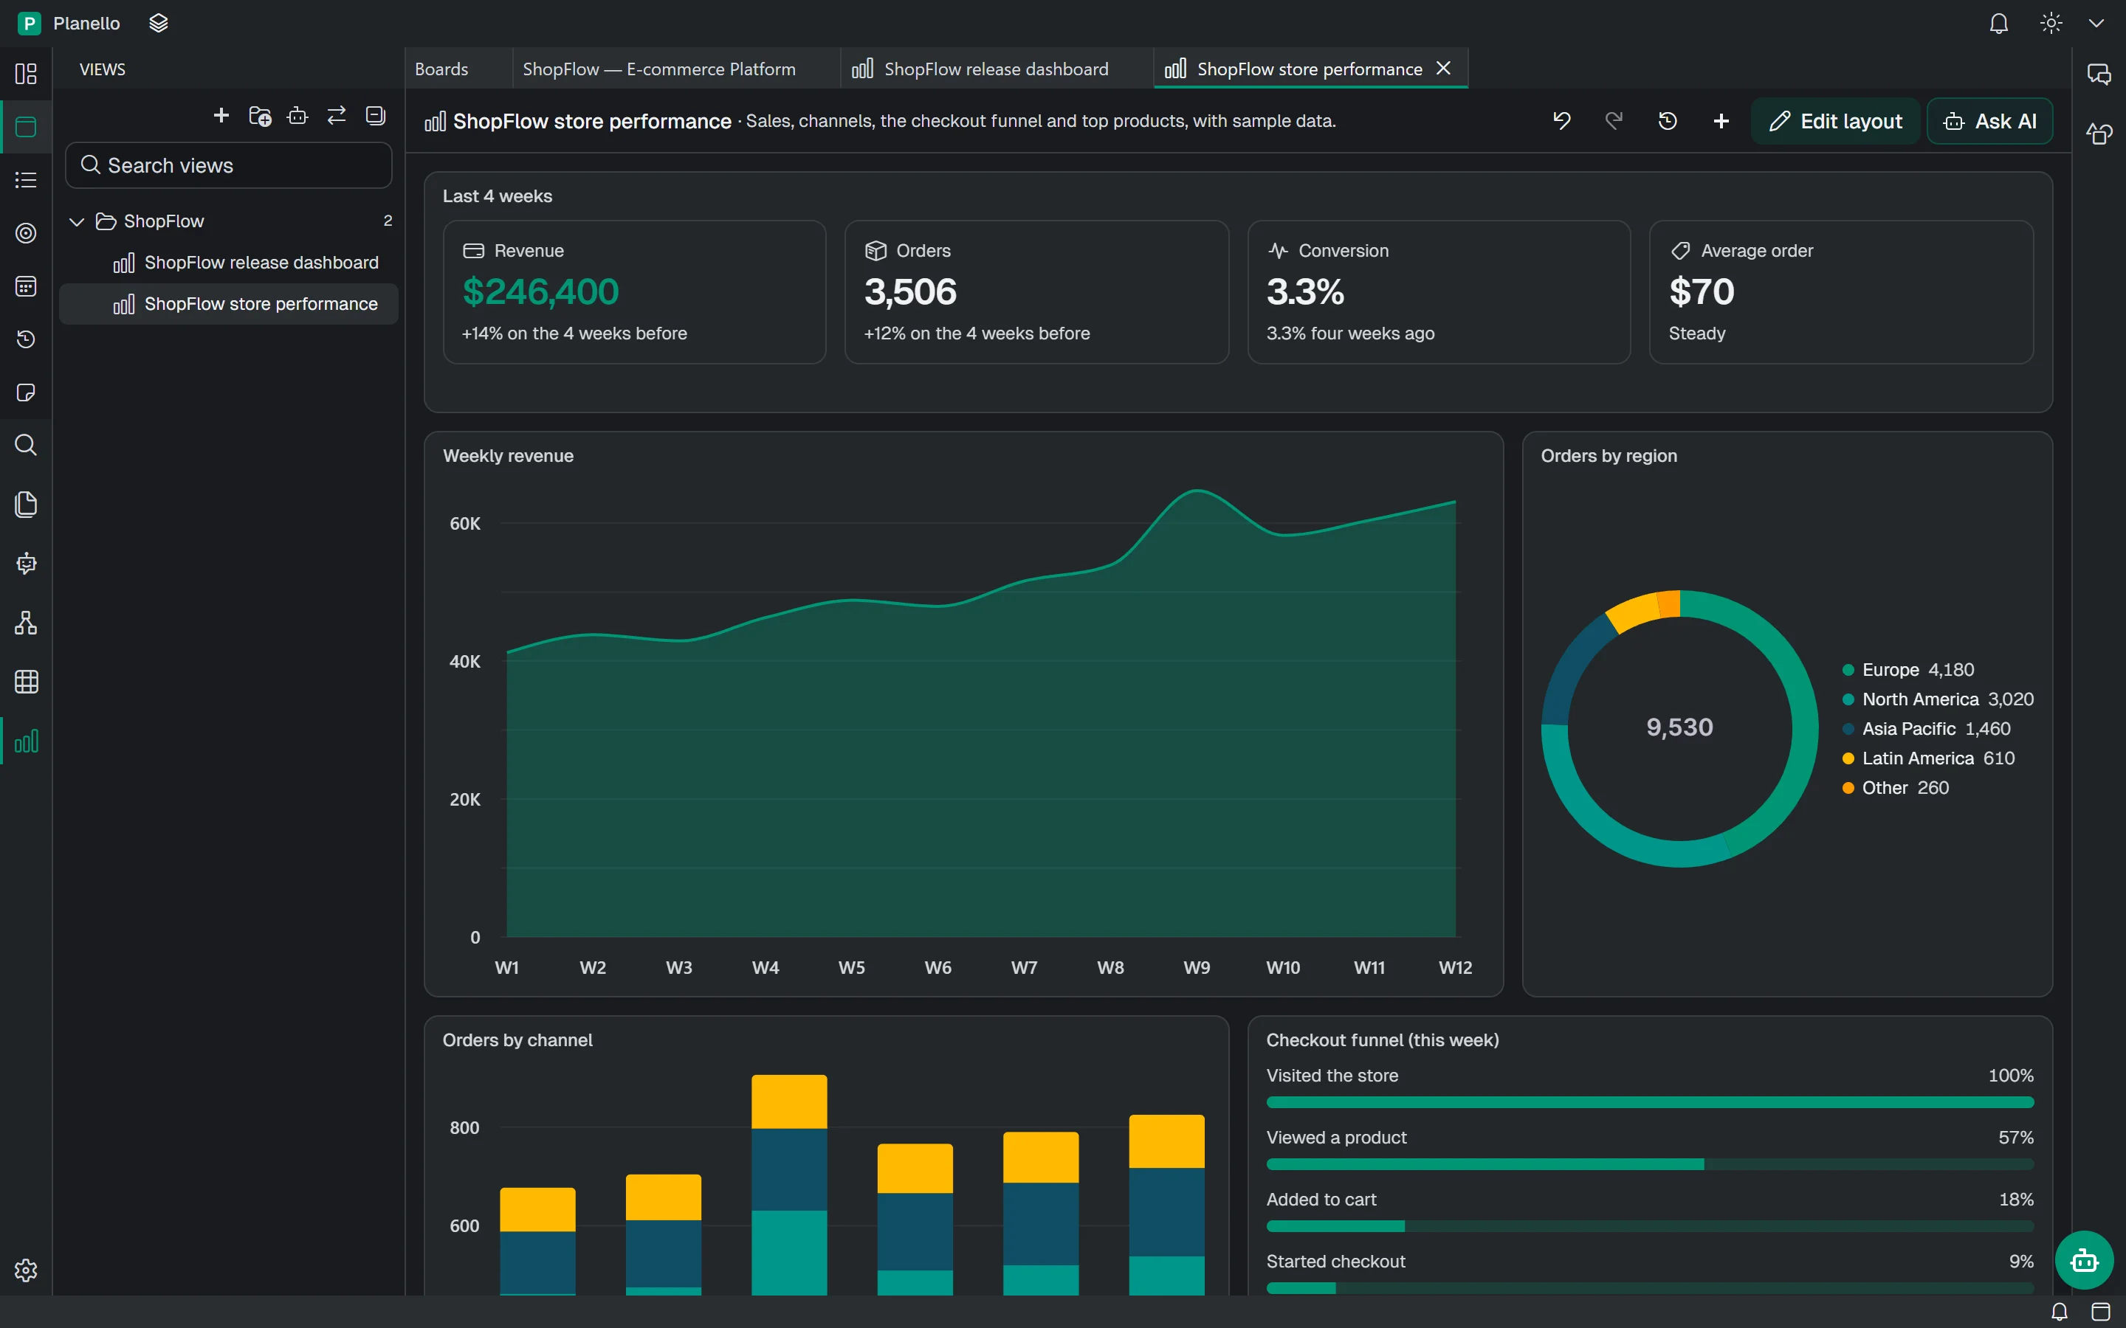This screenshot has width=2126, height=1328.
Task: Focus the Search views field
Action: tap(228, 165)
